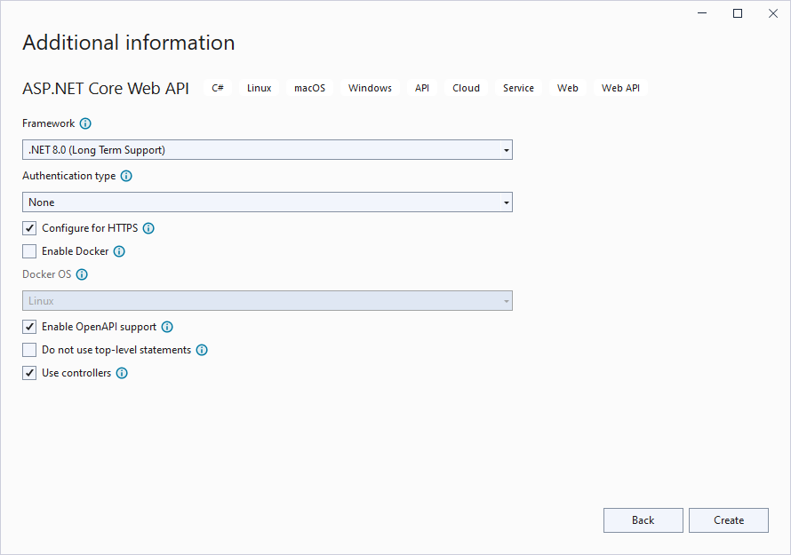Click info icon beside Configure for HTTPS
This screenshot has height=555, width=791.
[x=148, y=228]
